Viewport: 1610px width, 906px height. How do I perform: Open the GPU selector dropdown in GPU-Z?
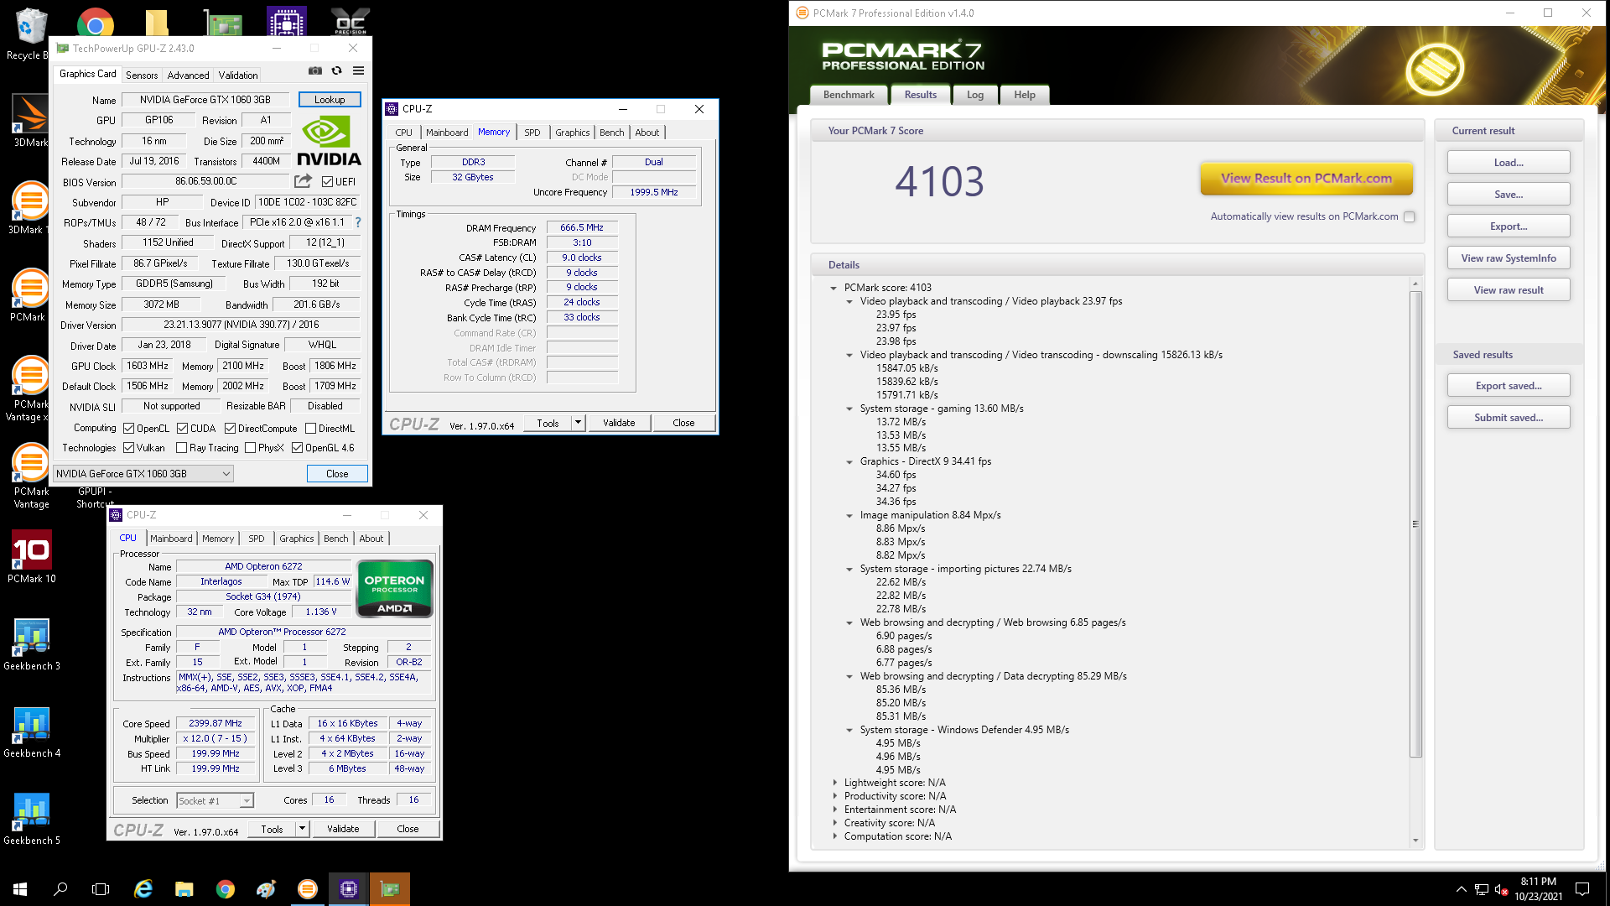pyautogui.click(x=143, y=474)
